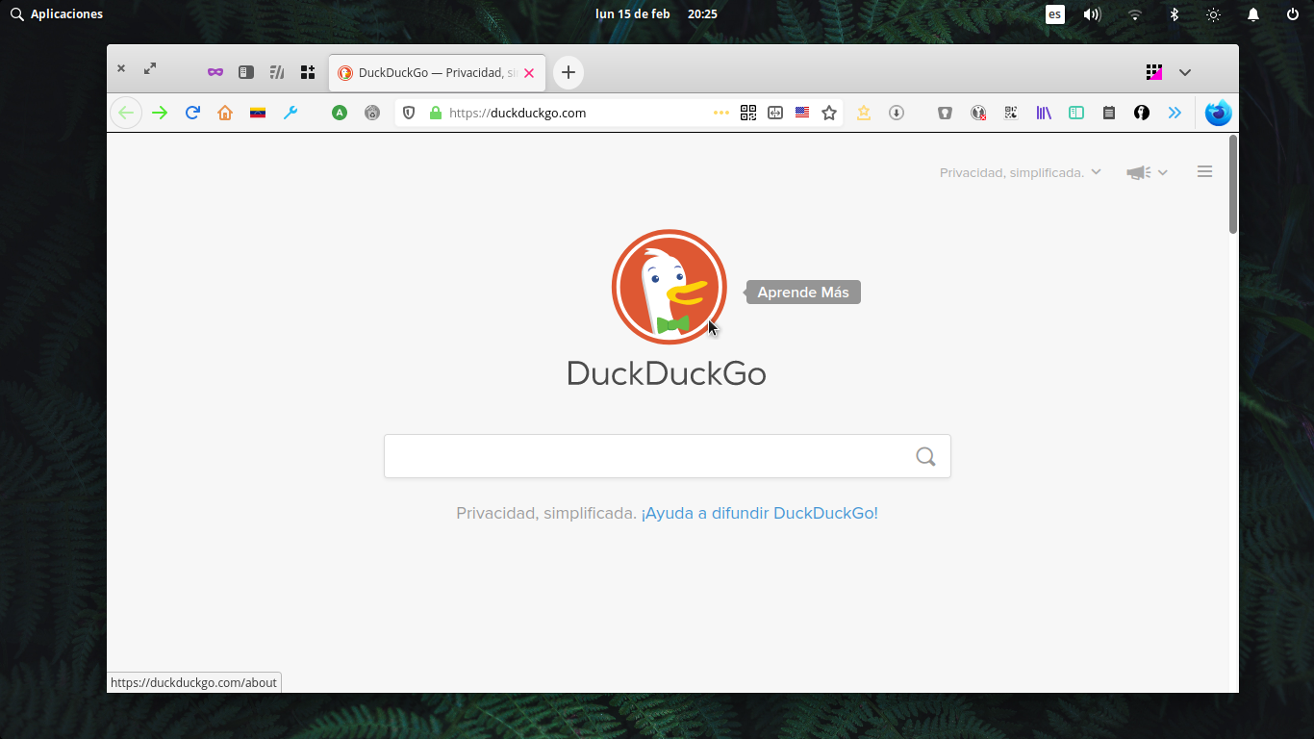Open page actions three-dot menu

click(x=721, y=113)
